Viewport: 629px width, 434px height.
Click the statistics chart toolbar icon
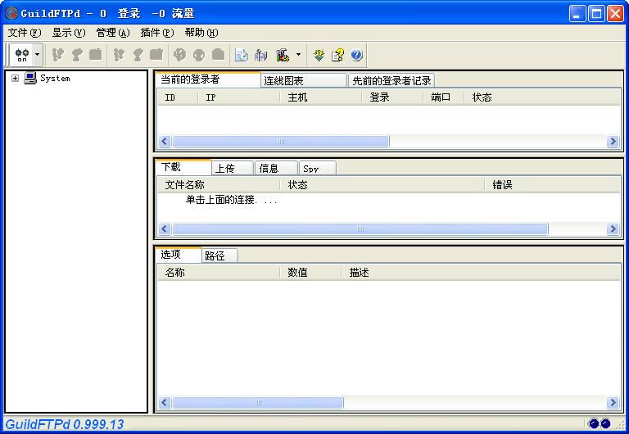pos(260,55)
